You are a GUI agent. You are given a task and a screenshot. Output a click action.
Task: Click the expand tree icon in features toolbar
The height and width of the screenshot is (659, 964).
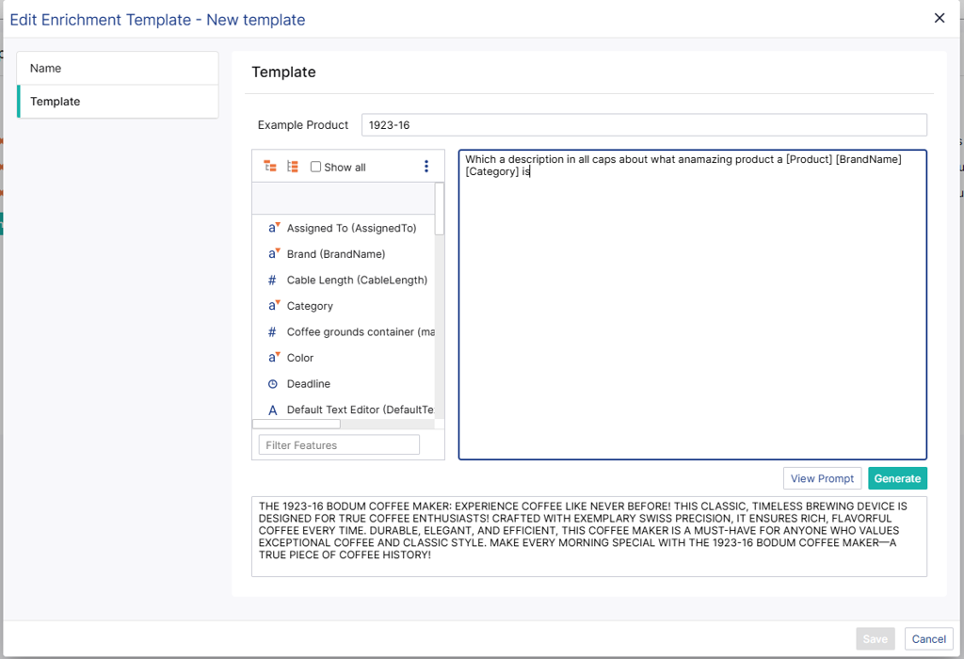point(270,167)
